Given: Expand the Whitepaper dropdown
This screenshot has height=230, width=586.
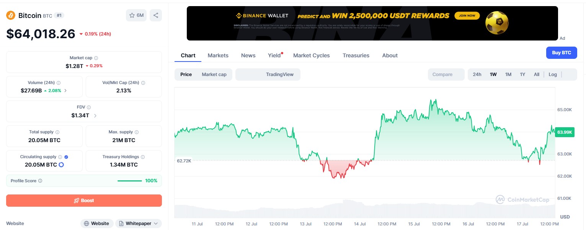Looking at the screenshot, I should [x=139, y=224].
